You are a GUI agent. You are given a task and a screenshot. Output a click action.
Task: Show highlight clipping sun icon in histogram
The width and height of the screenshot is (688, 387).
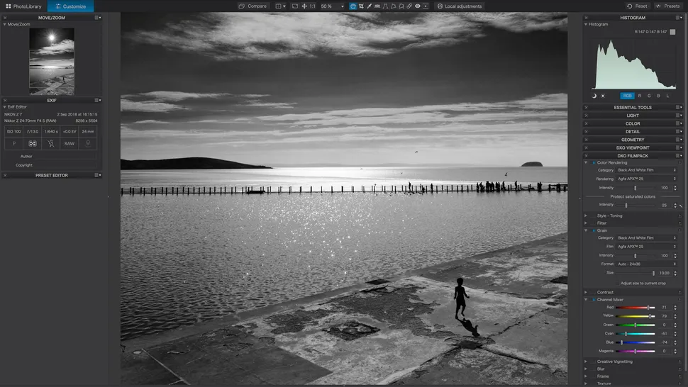(603, 96)
